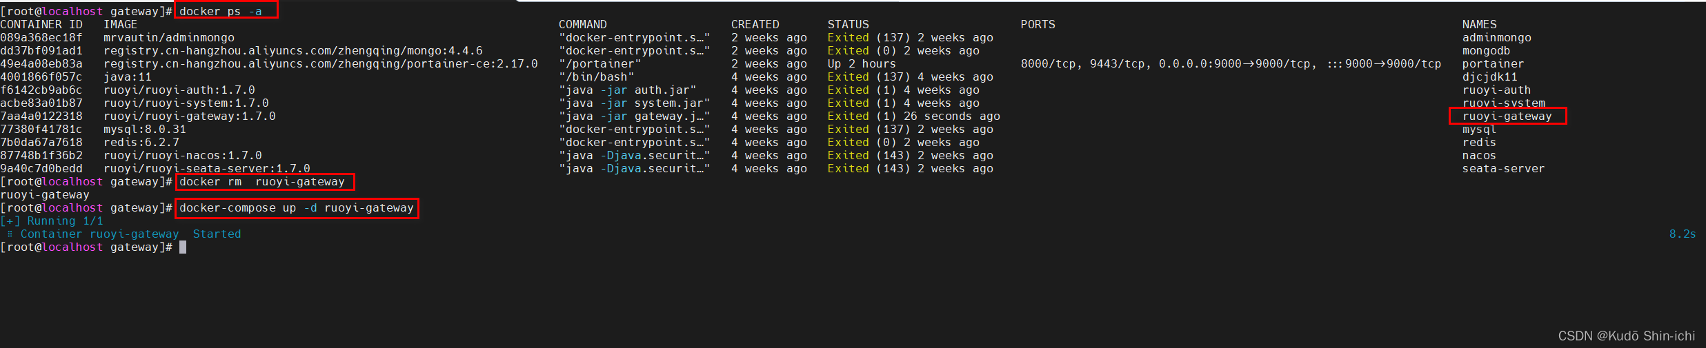The image size is (1706, 348).
Task: Click the IMAGE column header
Action: (121, 25)
